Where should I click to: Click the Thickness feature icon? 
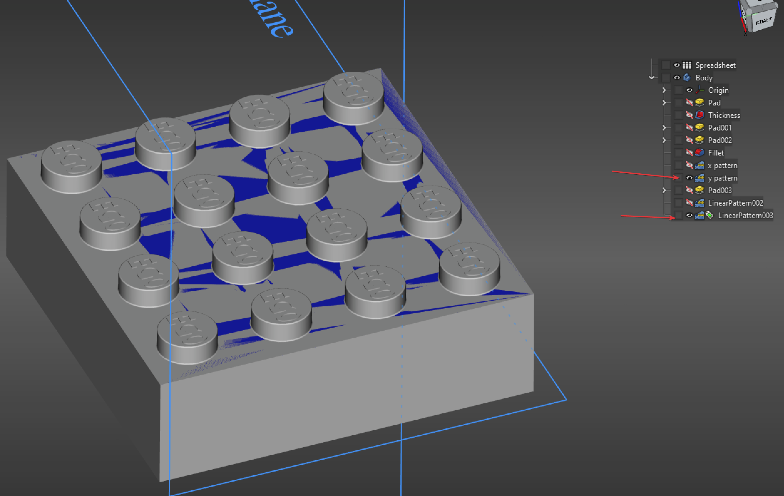pos(700,115)
